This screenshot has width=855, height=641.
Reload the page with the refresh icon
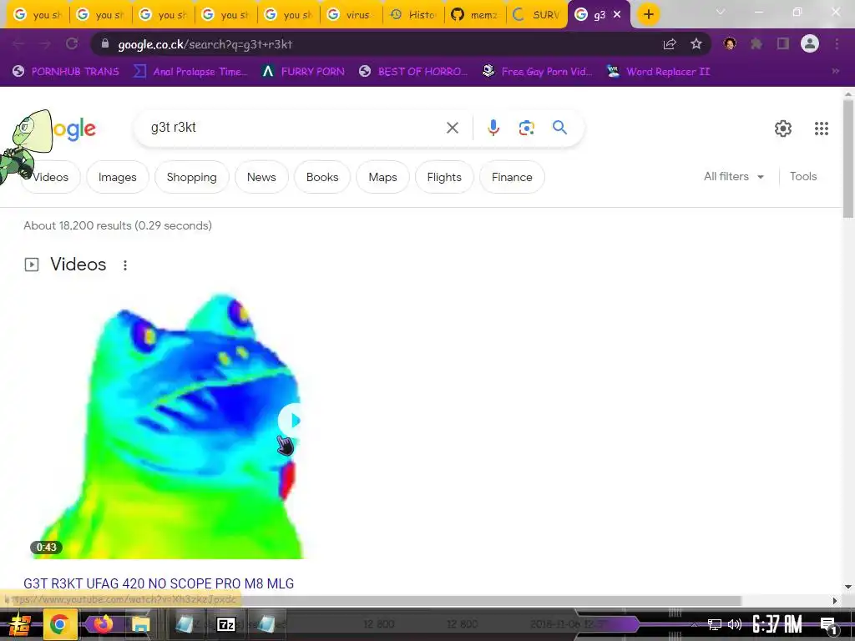click(x=72, y=44)
